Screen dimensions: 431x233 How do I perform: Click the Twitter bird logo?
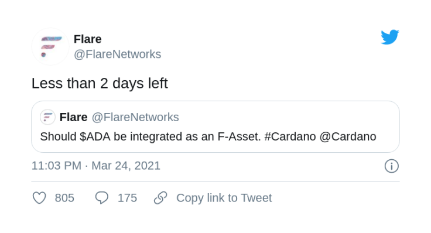(x=390, y=37)
